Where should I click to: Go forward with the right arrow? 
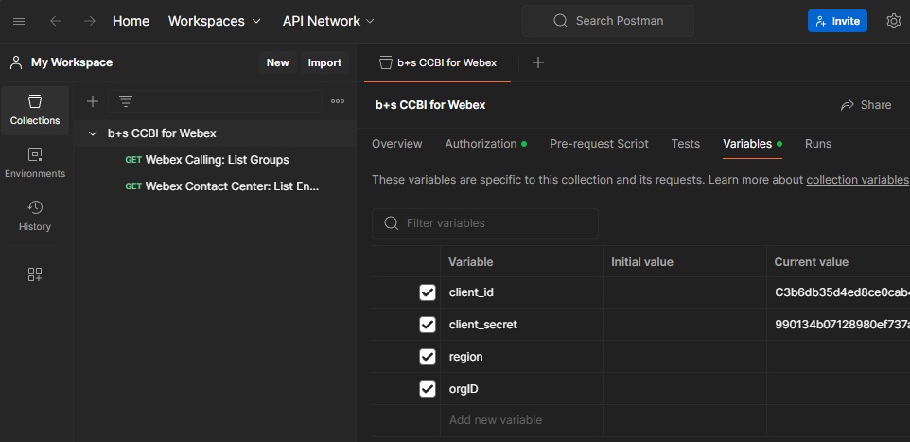tap(89, 22)
